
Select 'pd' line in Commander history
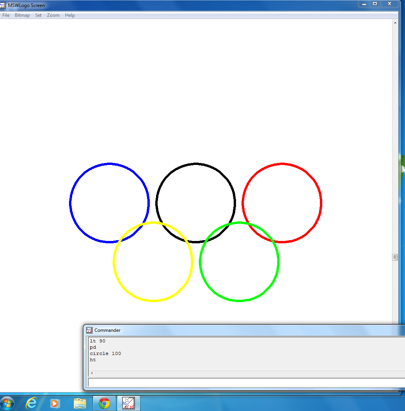tap(93, 347)
